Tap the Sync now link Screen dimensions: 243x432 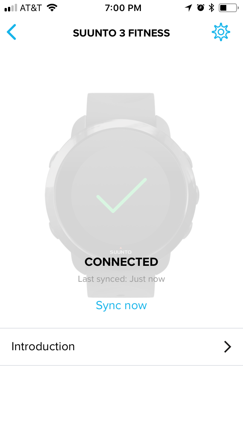click(121, 305)
